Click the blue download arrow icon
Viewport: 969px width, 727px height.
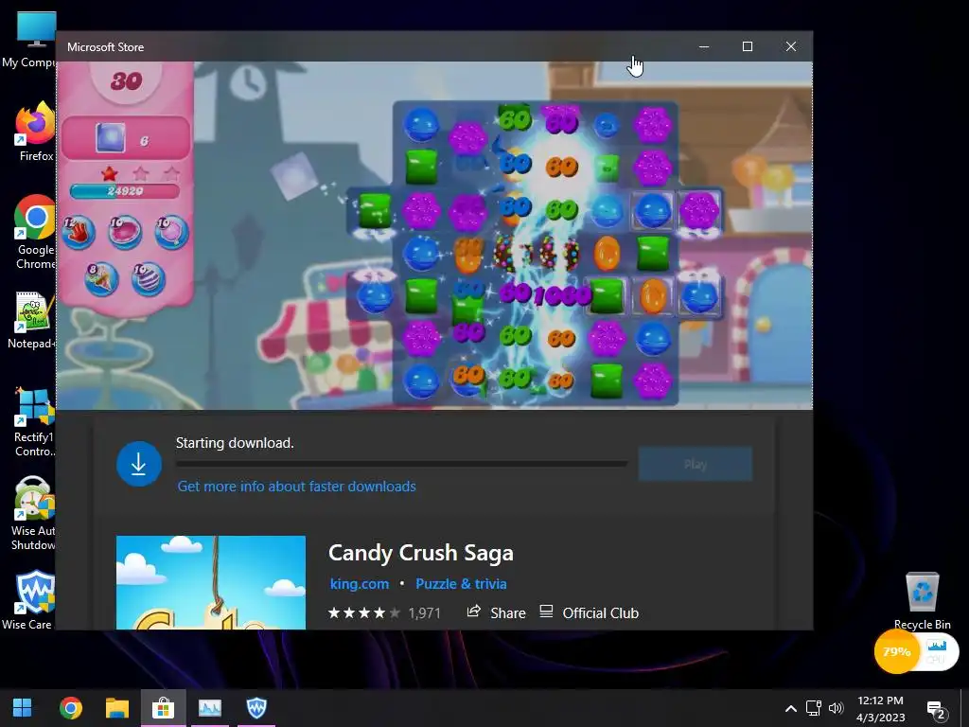(x=139, y=464)
